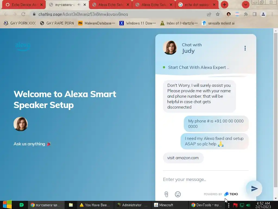278x209 pixels.
Task: Open the green app in taskbar
Action: click(21, 205)
